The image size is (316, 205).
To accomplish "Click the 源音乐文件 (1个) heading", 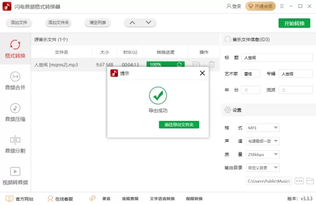I will point(51,39).
